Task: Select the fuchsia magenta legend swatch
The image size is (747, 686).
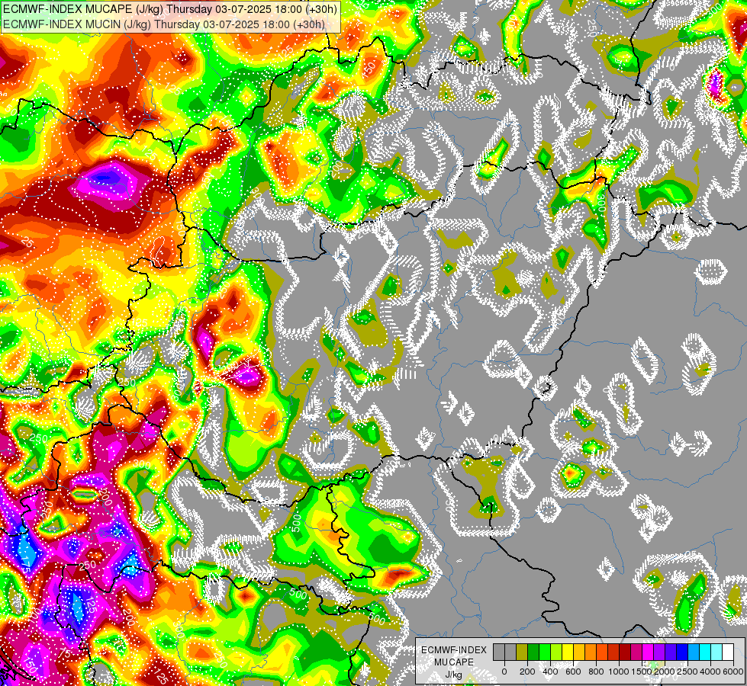Action: coord(649,652)
